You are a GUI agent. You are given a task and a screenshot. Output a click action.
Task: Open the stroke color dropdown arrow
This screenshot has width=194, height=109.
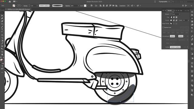pyautogui.click(x=21, y=6)
